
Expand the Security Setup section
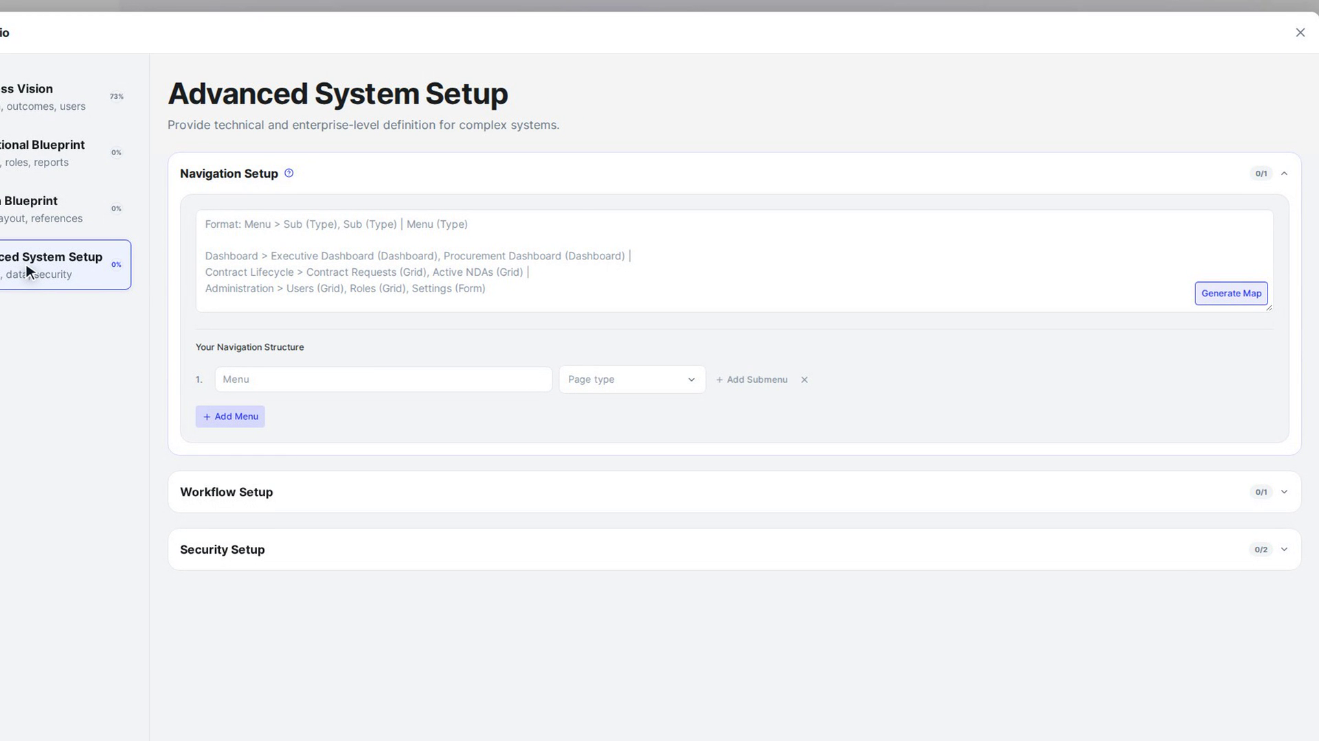pyautogui.click(x=1284, y=550)
